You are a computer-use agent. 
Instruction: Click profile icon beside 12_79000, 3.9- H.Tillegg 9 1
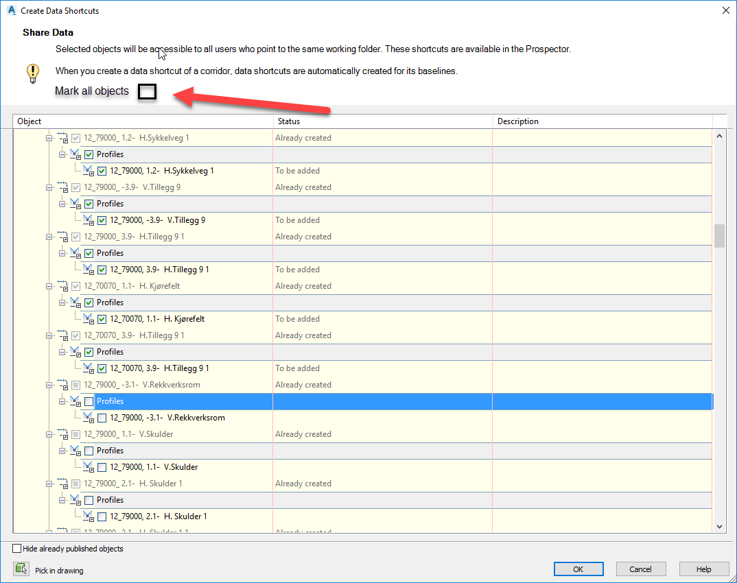(89, 269)
